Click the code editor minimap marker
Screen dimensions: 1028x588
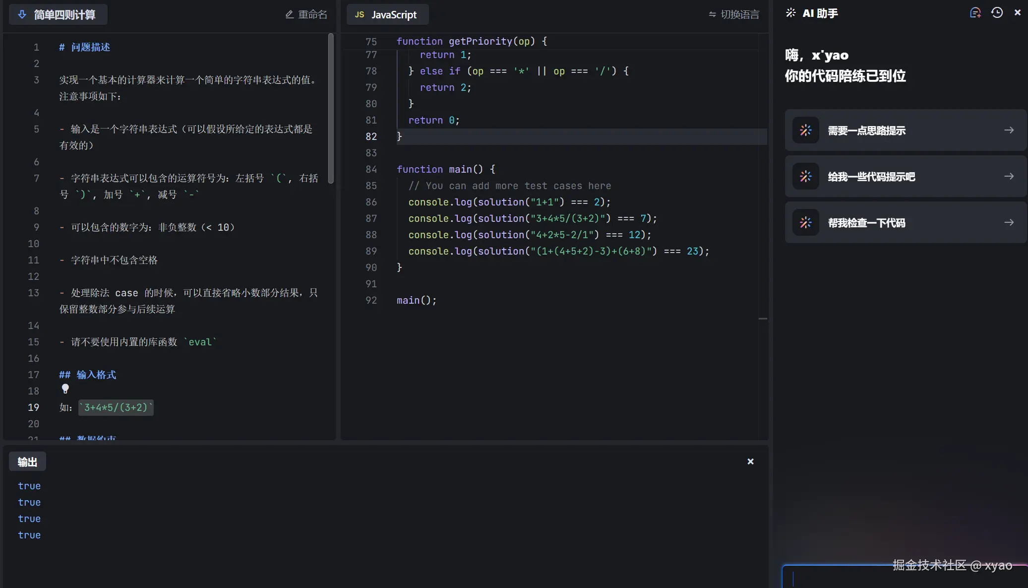763,319
